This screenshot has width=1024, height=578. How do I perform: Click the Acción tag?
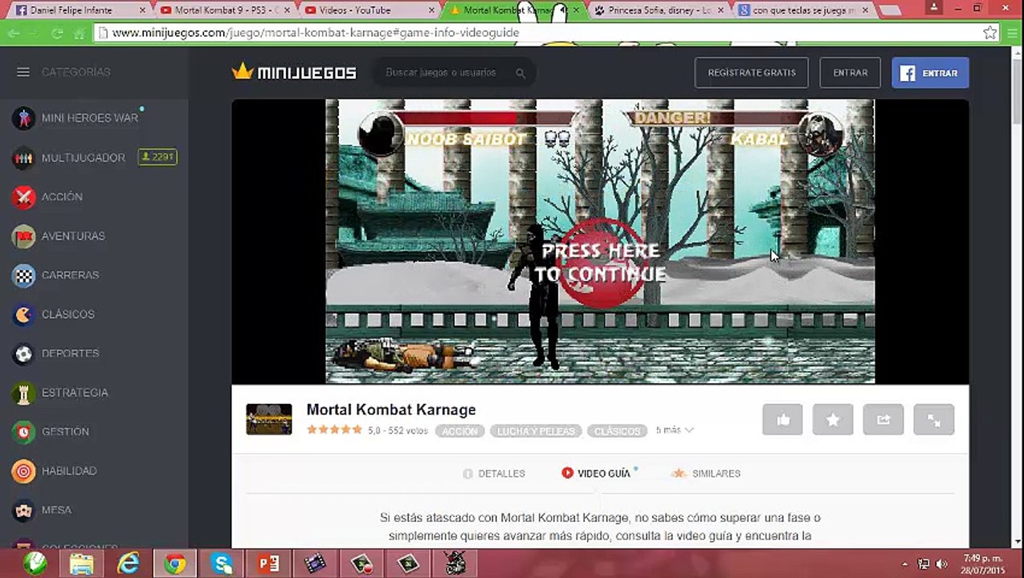pyautogui.click(x=459, y=431)
